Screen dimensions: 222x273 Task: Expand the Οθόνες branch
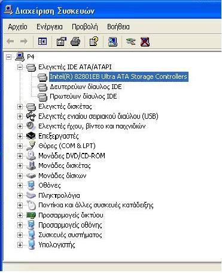(x=20, y=186)
